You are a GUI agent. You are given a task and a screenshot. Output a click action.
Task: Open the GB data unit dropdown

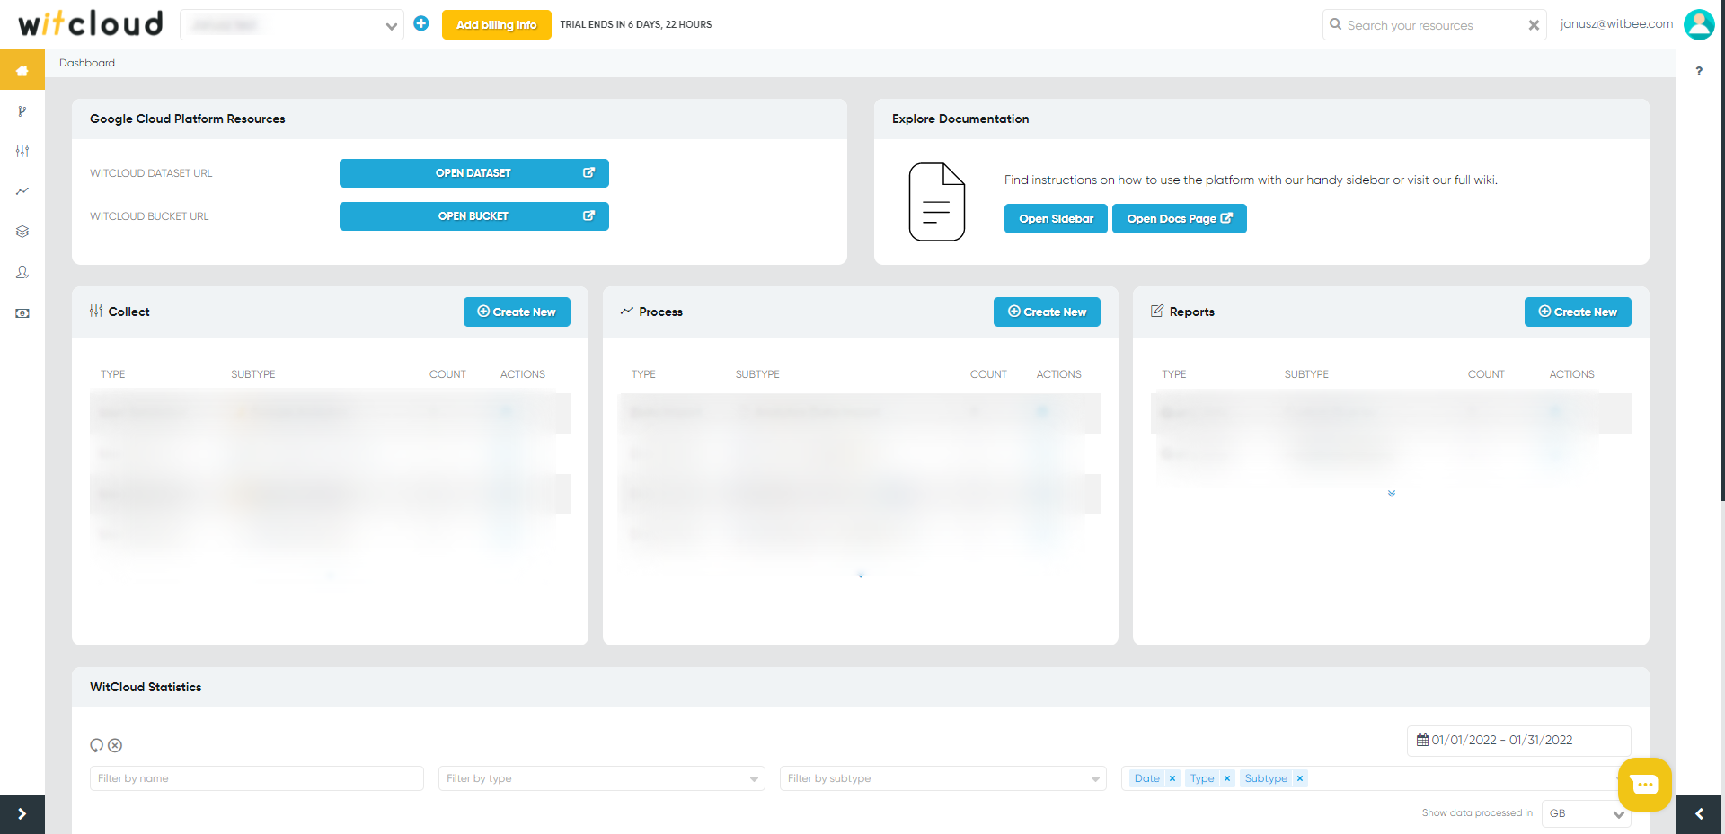pyautogui.click(x=1586, y=813)
